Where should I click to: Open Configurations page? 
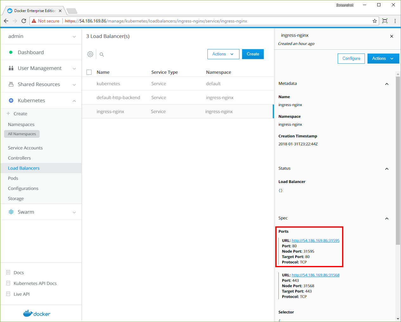tap(23, 188)
